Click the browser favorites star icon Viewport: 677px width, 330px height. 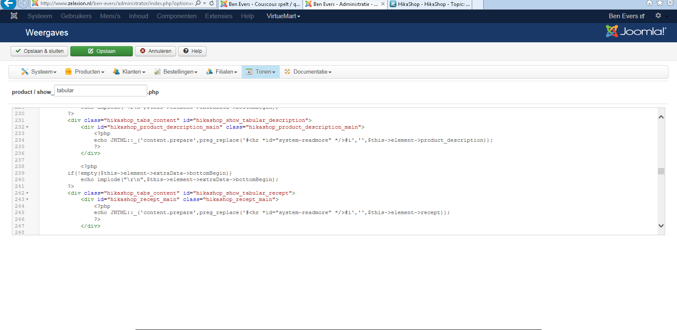[x=660, y=3]
